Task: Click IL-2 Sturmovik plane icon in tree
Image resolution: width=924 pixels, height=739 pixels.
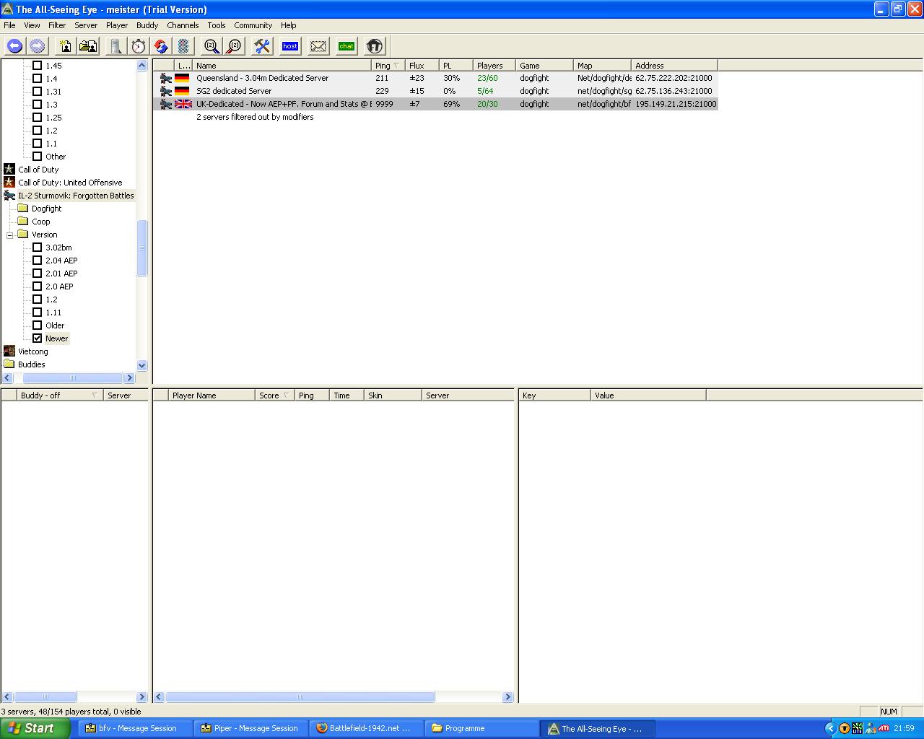Action: tap(9, 196)
